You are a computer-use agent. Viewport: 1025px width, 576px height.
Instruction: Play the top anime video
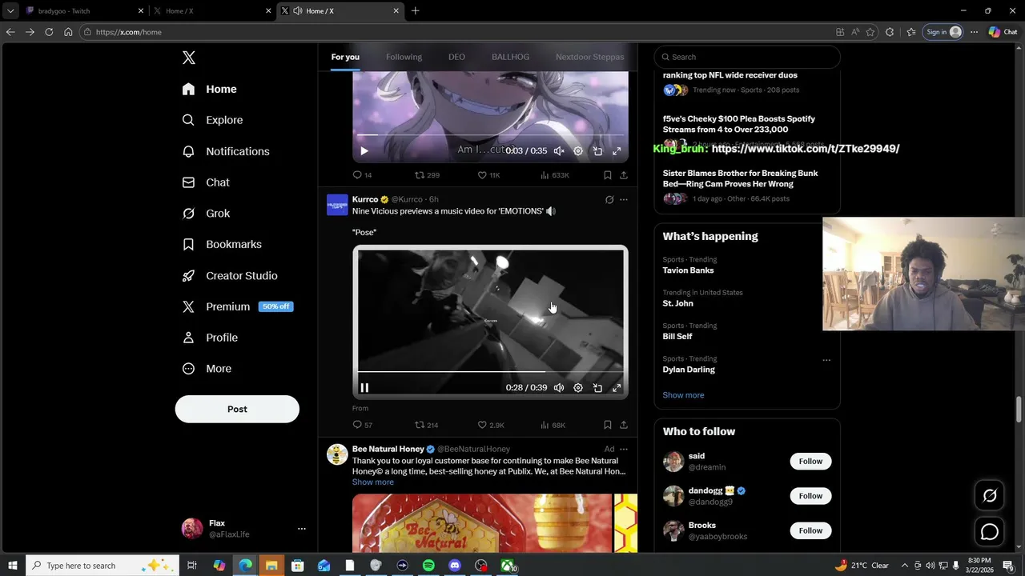pyautogui.click(x=364, y=151)
